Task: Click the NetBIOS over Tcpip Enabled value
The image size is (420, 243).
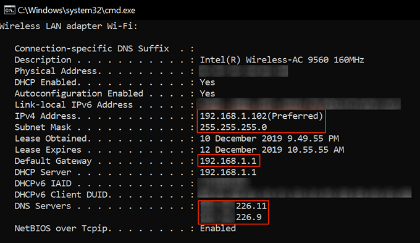Action: pos(218,229)
